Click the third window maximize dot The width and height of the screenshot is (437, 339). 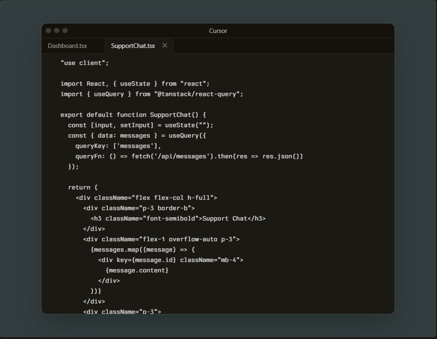pyautogui.click(x=65, y=31)
